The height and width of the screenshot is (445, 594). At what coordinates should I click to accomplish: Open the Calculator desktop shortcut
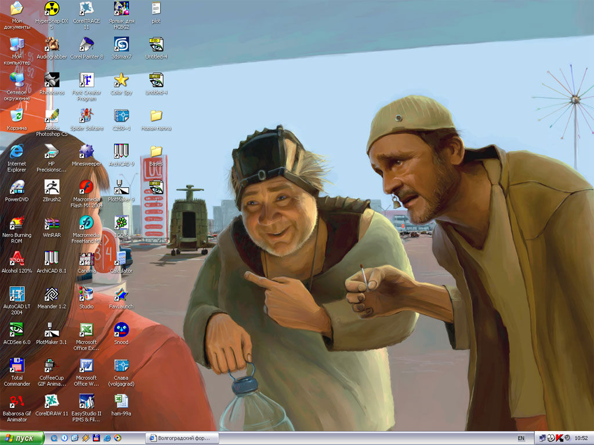pos(121,259)
